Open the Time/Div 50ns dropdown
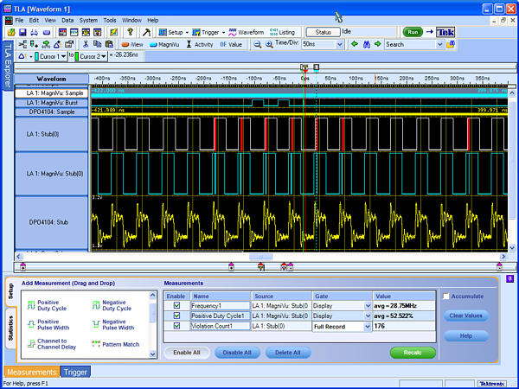 (340, 44)
